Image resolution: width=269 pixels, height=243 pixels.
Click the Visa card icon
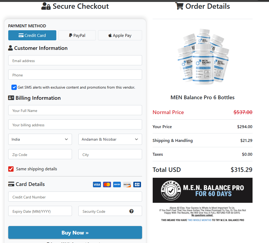pyautogui.click(x=97, y=185)
